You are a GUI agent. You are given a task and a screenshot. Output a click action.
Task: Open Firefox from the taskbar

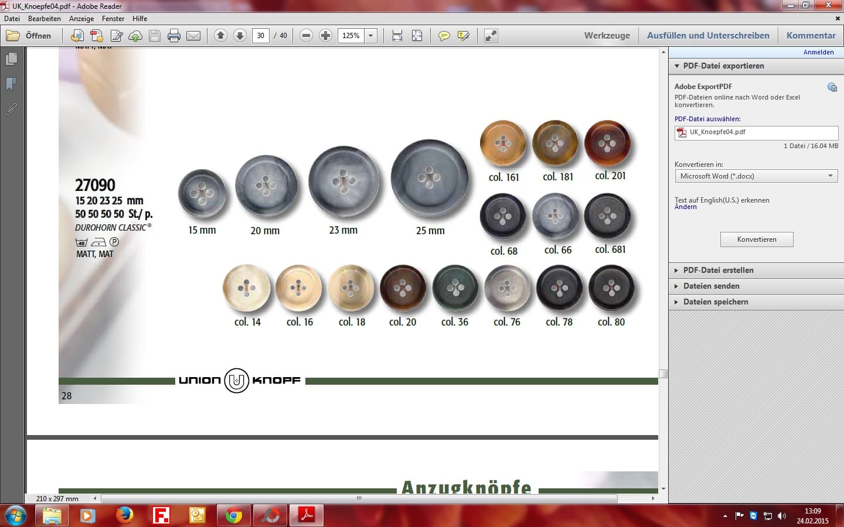tap(124, 515)
